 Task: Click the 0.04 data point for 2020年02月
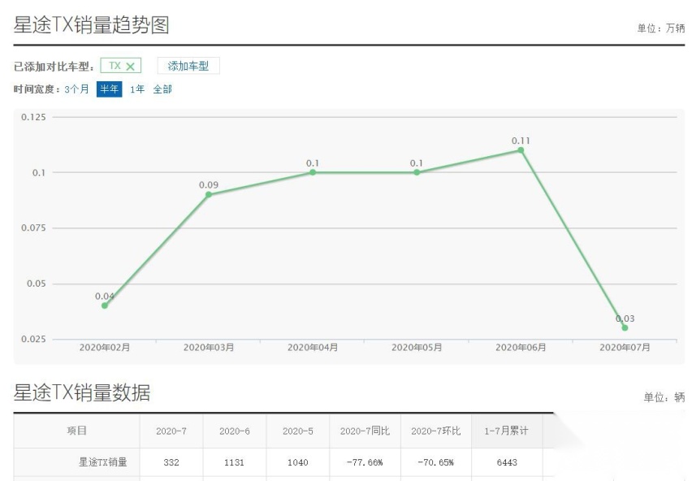click(105, 305)
